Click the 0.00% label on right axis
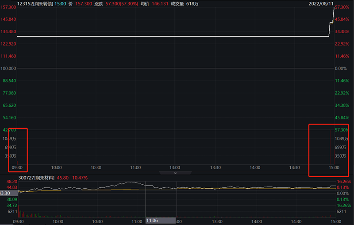354x225 pixels. click(x=341, y=69)
